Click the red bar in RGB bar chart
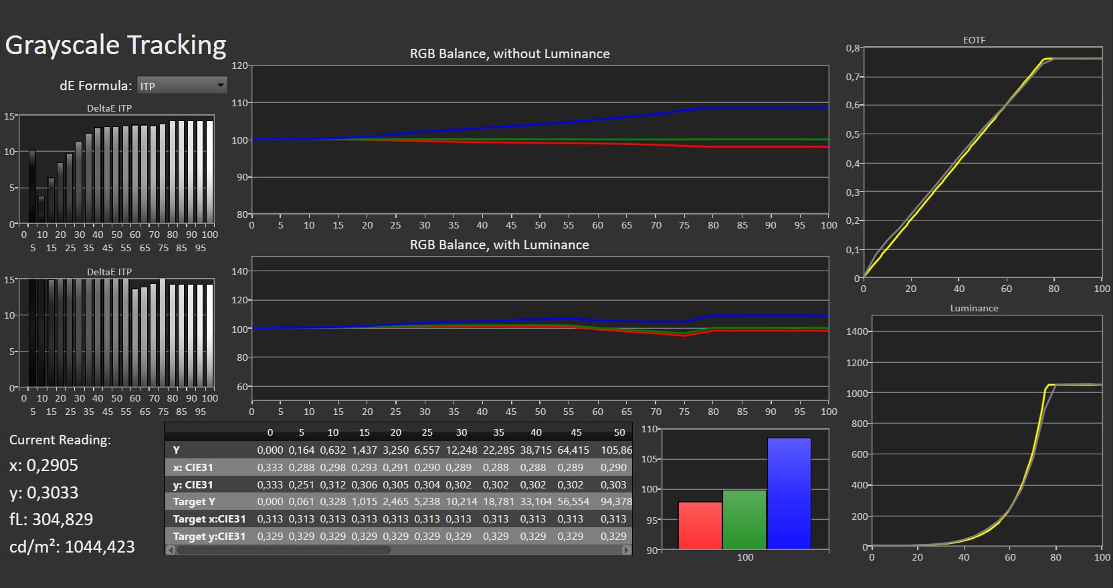The height and width of the screenshot is (588, 1113). click(700, 525)
